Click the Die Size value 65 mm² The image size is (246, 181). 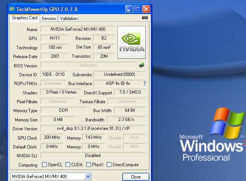tap(104, 47)
